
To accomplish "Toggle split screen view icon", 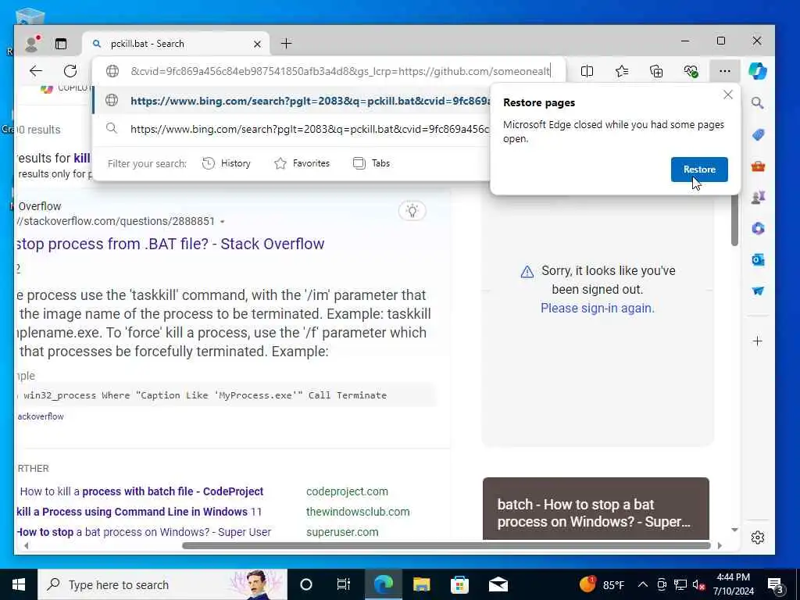I will [x=587, y=71].
